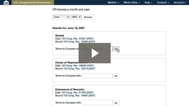
Task: Open the U.S. Congressional Documents dropdown
Action: [x=33, y=3]
